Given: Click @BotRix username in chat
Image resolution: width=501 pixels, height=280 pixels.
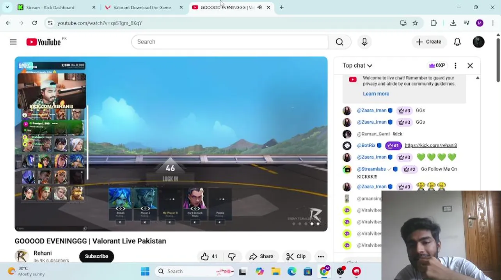Looking at the screenshot, I should pos(366,145).
